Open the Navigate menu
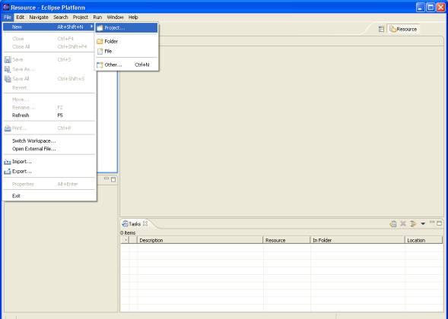This screenshot has height=319, width=448. 39,17
